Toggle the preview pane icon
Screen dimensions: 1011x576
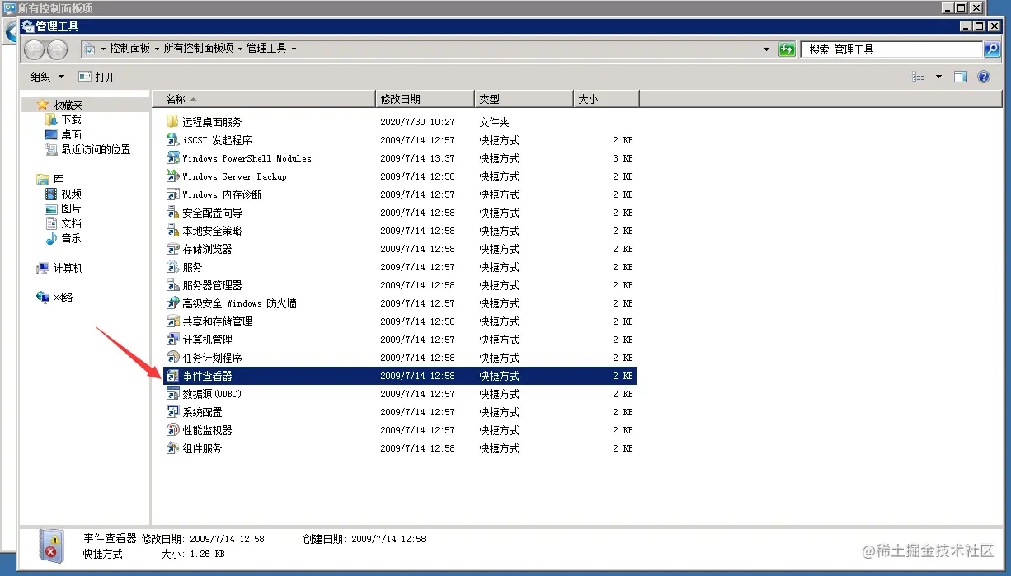(x=960, y=76)
